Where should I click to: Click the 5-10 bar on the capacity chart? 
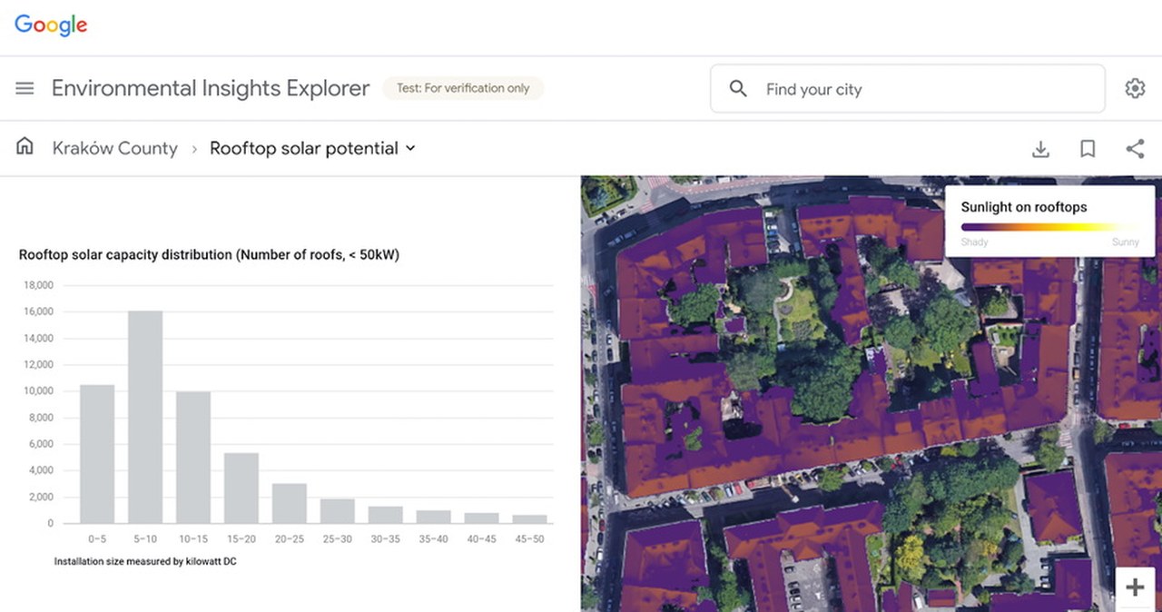point(145,418)
